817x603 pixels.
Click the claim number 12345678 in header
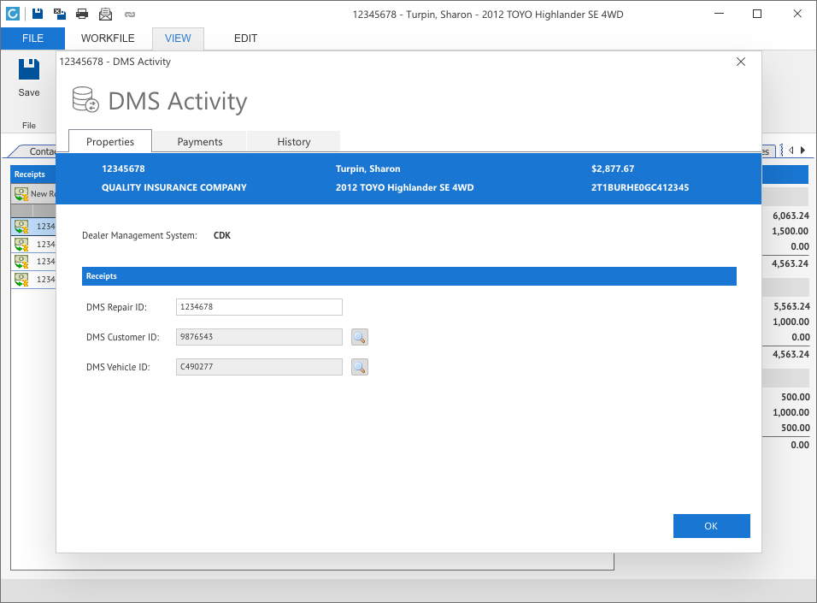point(123,168)
